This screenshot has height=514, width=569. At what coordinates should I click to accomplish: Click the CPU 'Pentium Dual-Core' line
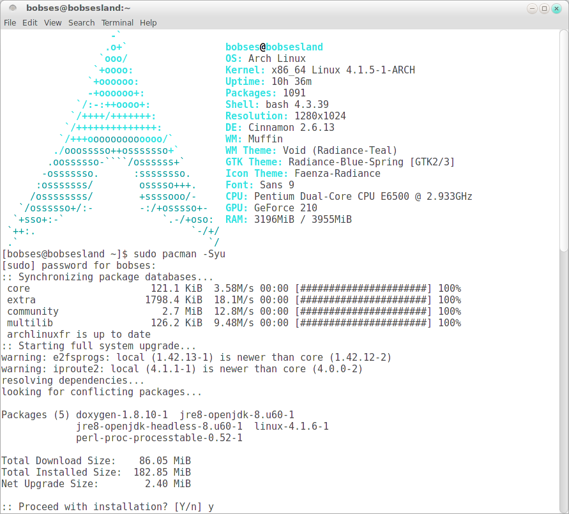coord(349,197)
